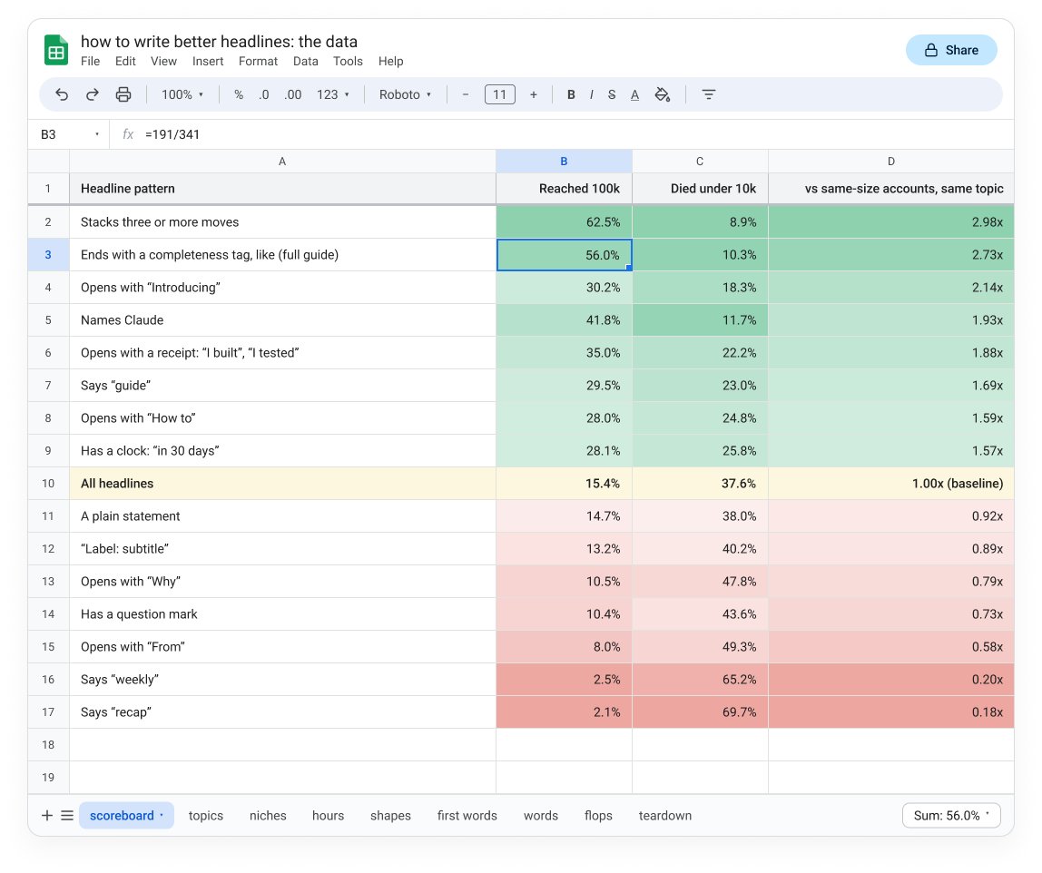
Task: Open the scoreboard tab options arrow
Action: [162, 815]
